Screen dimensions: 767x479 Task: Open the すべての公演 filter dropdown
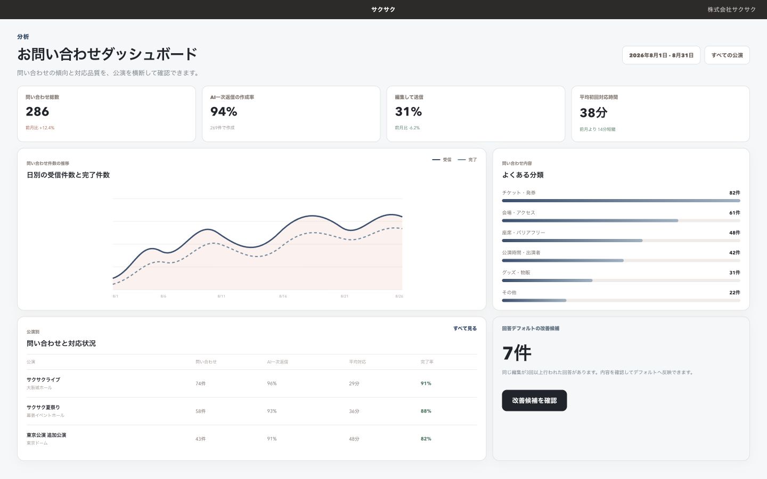click(727, 55)
